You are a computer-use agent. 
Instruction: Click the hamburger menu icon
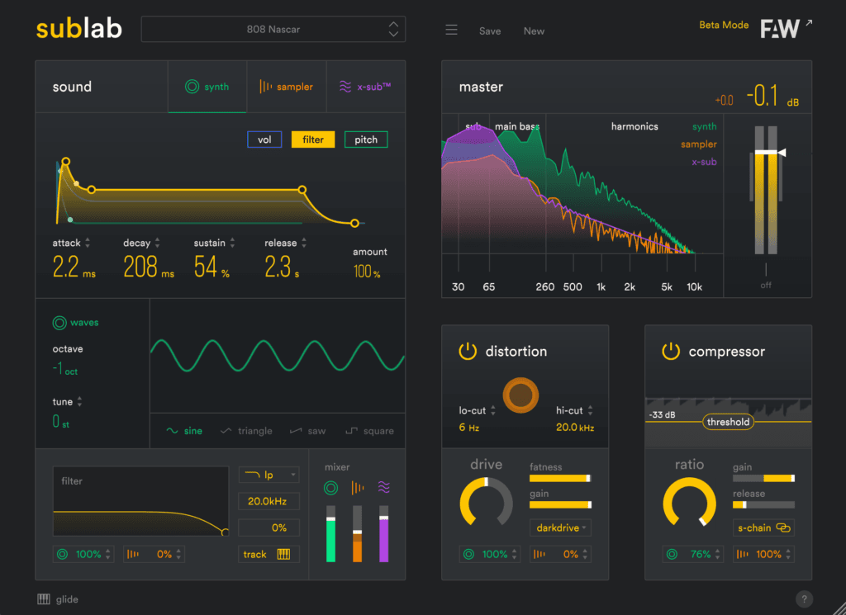[451, 31]
